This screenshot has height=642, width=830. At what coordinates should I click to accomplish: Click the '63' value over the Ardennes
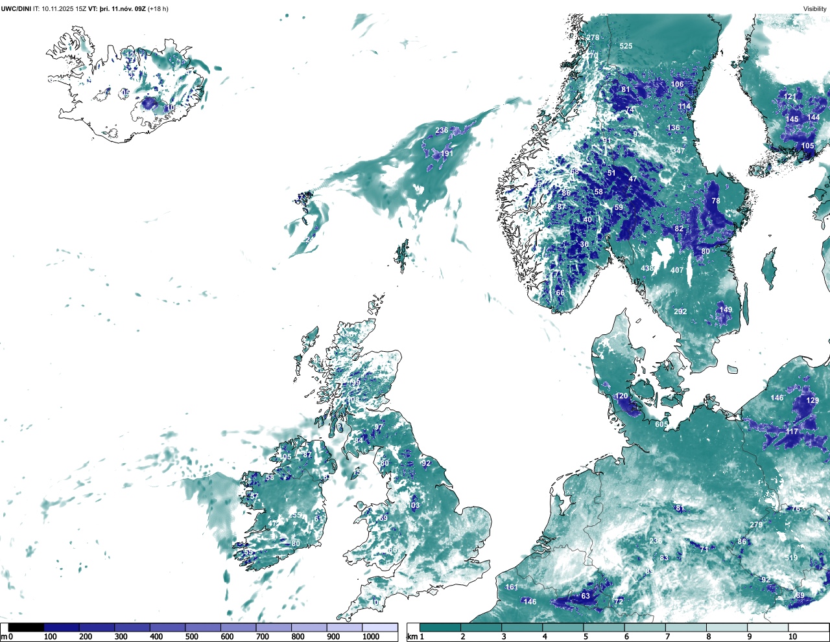click(586, 596)
